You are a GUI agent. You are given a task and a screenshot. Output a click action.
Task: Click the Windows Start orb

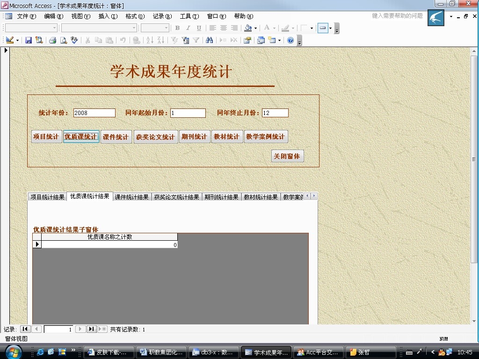click(14, 352)
